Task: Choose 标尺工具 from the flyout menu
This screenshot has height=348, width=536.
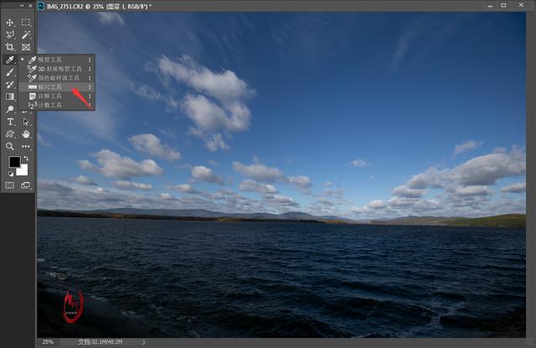Action: pyautogui.click(x=50, y=86)
